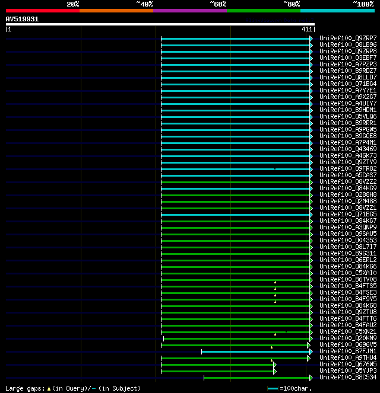Viewport: 380px width, 393px height.
Task: Click the arrowhead ending the UniRef100_Q696V5 bar
Action: tap(309, 346)
